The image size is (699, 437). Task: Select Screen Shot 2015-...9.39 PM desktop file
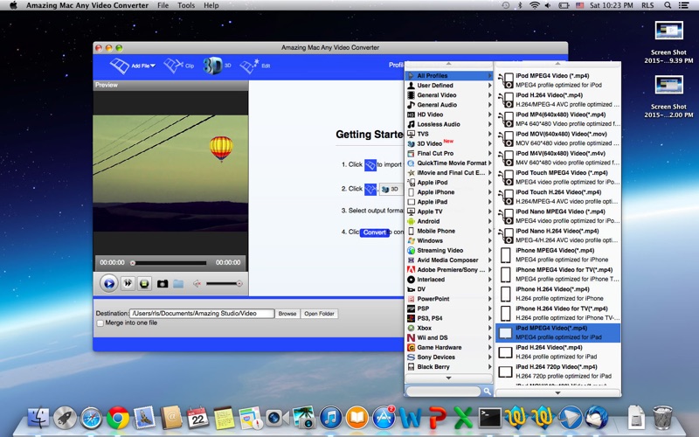click(668, 42)
